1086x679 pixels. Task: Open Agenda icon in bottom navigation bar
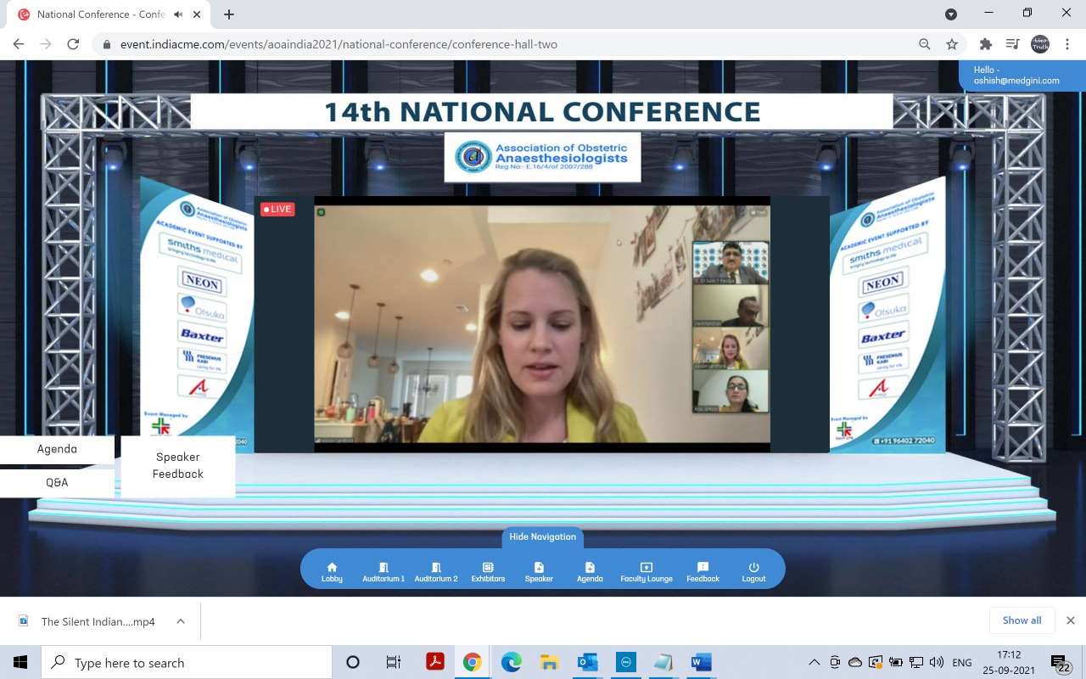(x=590, y=572)
